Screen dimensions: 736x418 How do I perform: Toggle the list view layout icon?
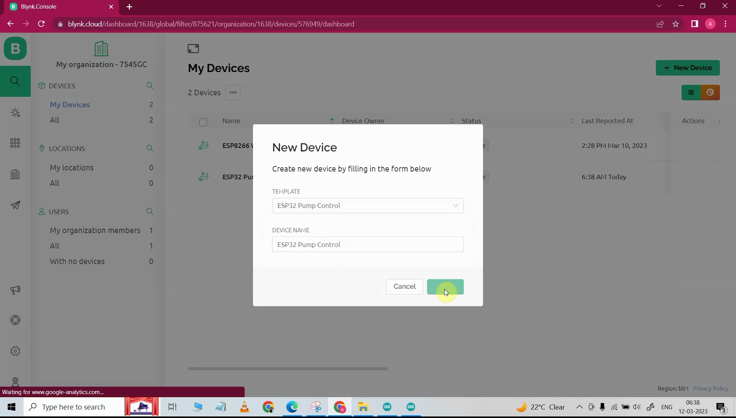[692, 92]
